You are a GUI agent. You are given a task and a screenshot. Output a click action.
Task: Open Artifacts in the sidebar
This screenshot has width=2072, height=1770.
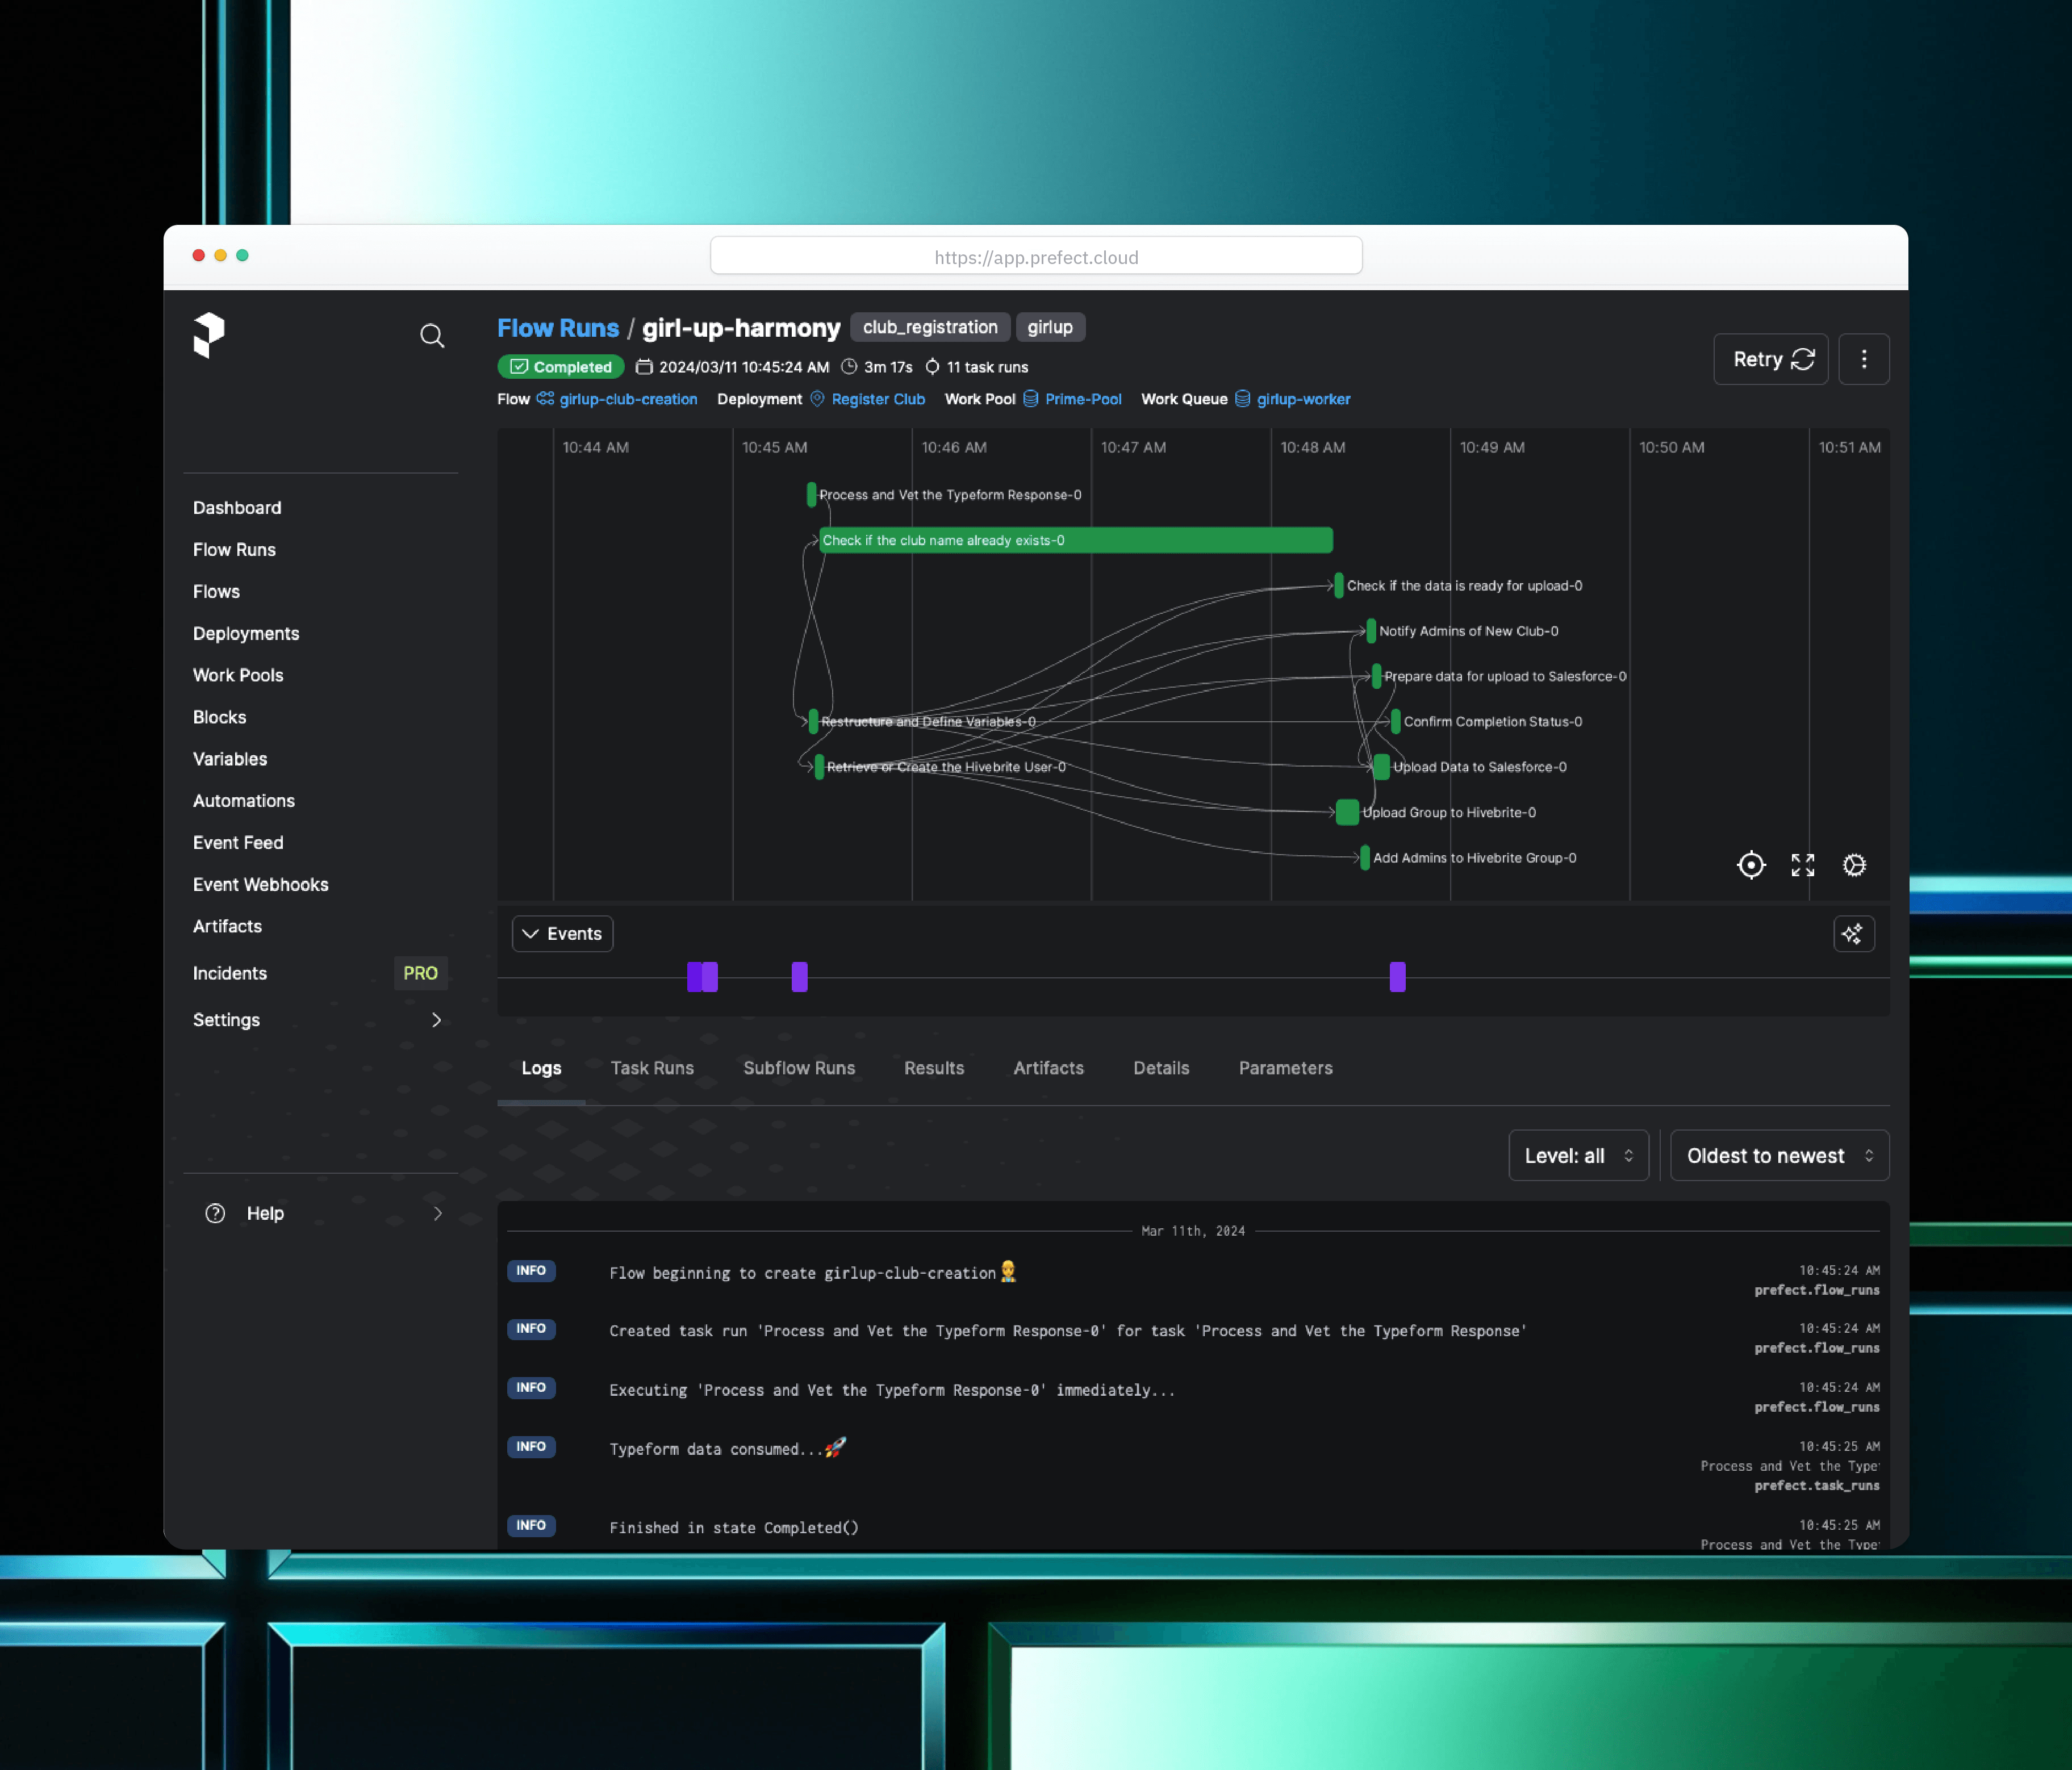click(227, 927)
